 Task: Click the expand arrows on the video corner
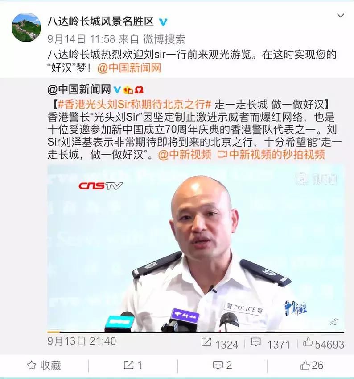(x=334, y=321)
